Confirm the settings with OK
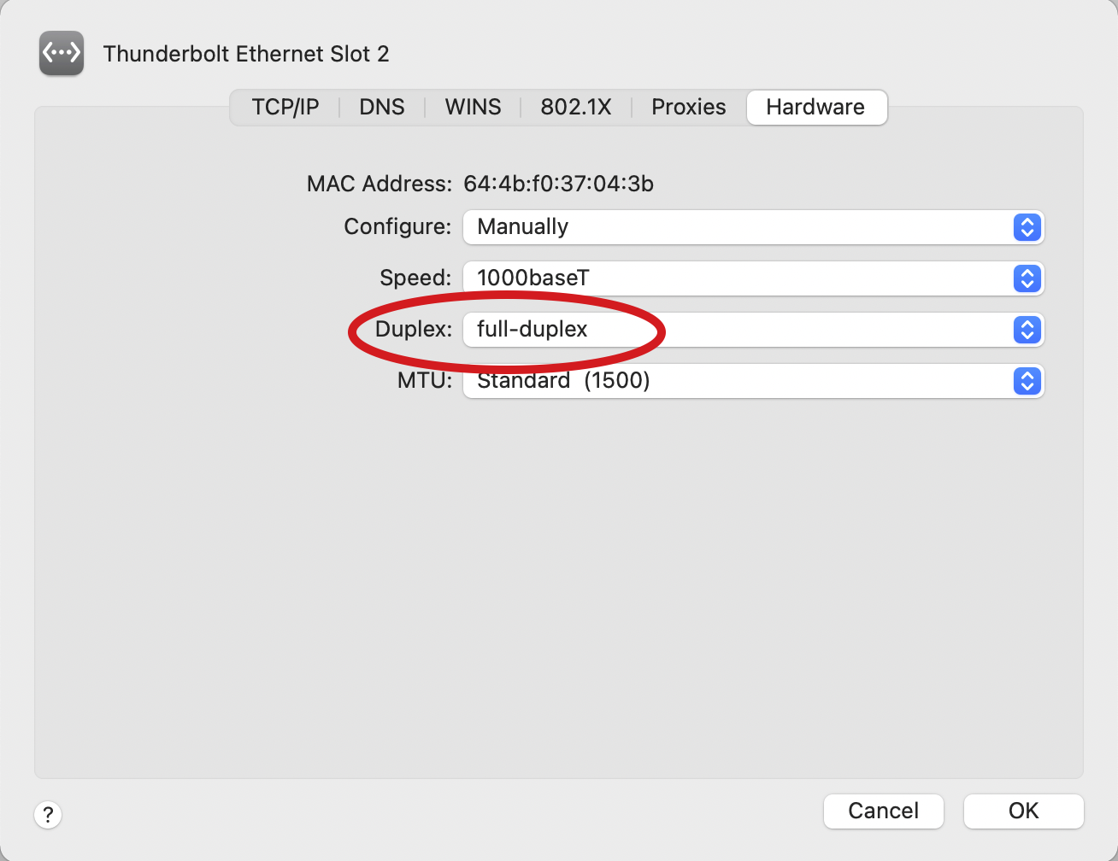This screenshot has width=1118, height=861. [x=1024, y=811]
